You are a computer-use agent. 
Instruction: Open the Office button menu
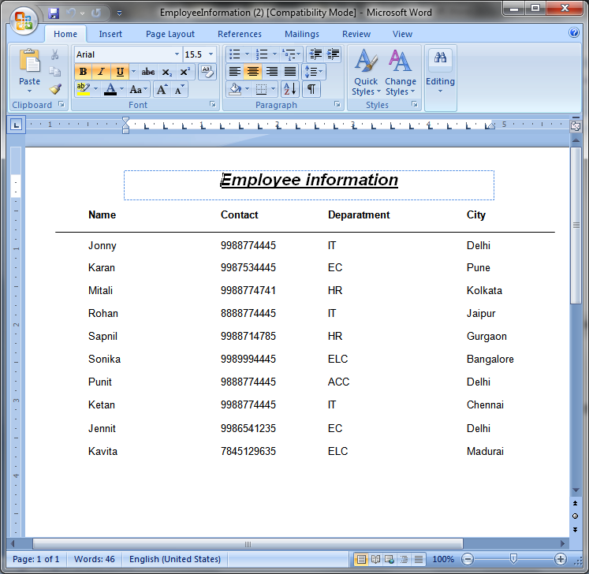tap(24, 20)
